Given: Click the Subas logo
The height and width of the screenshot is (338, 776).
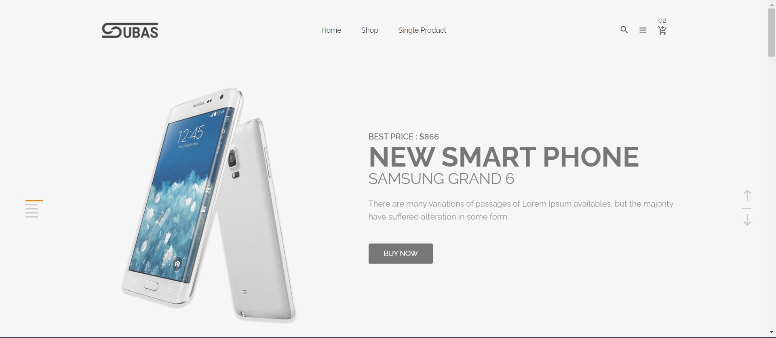Looking at the screenshot, I should [130, 30].
